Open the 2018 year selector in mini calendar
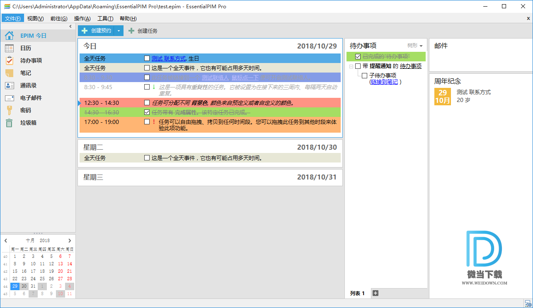Screen dimensions: 533x308 45,240
